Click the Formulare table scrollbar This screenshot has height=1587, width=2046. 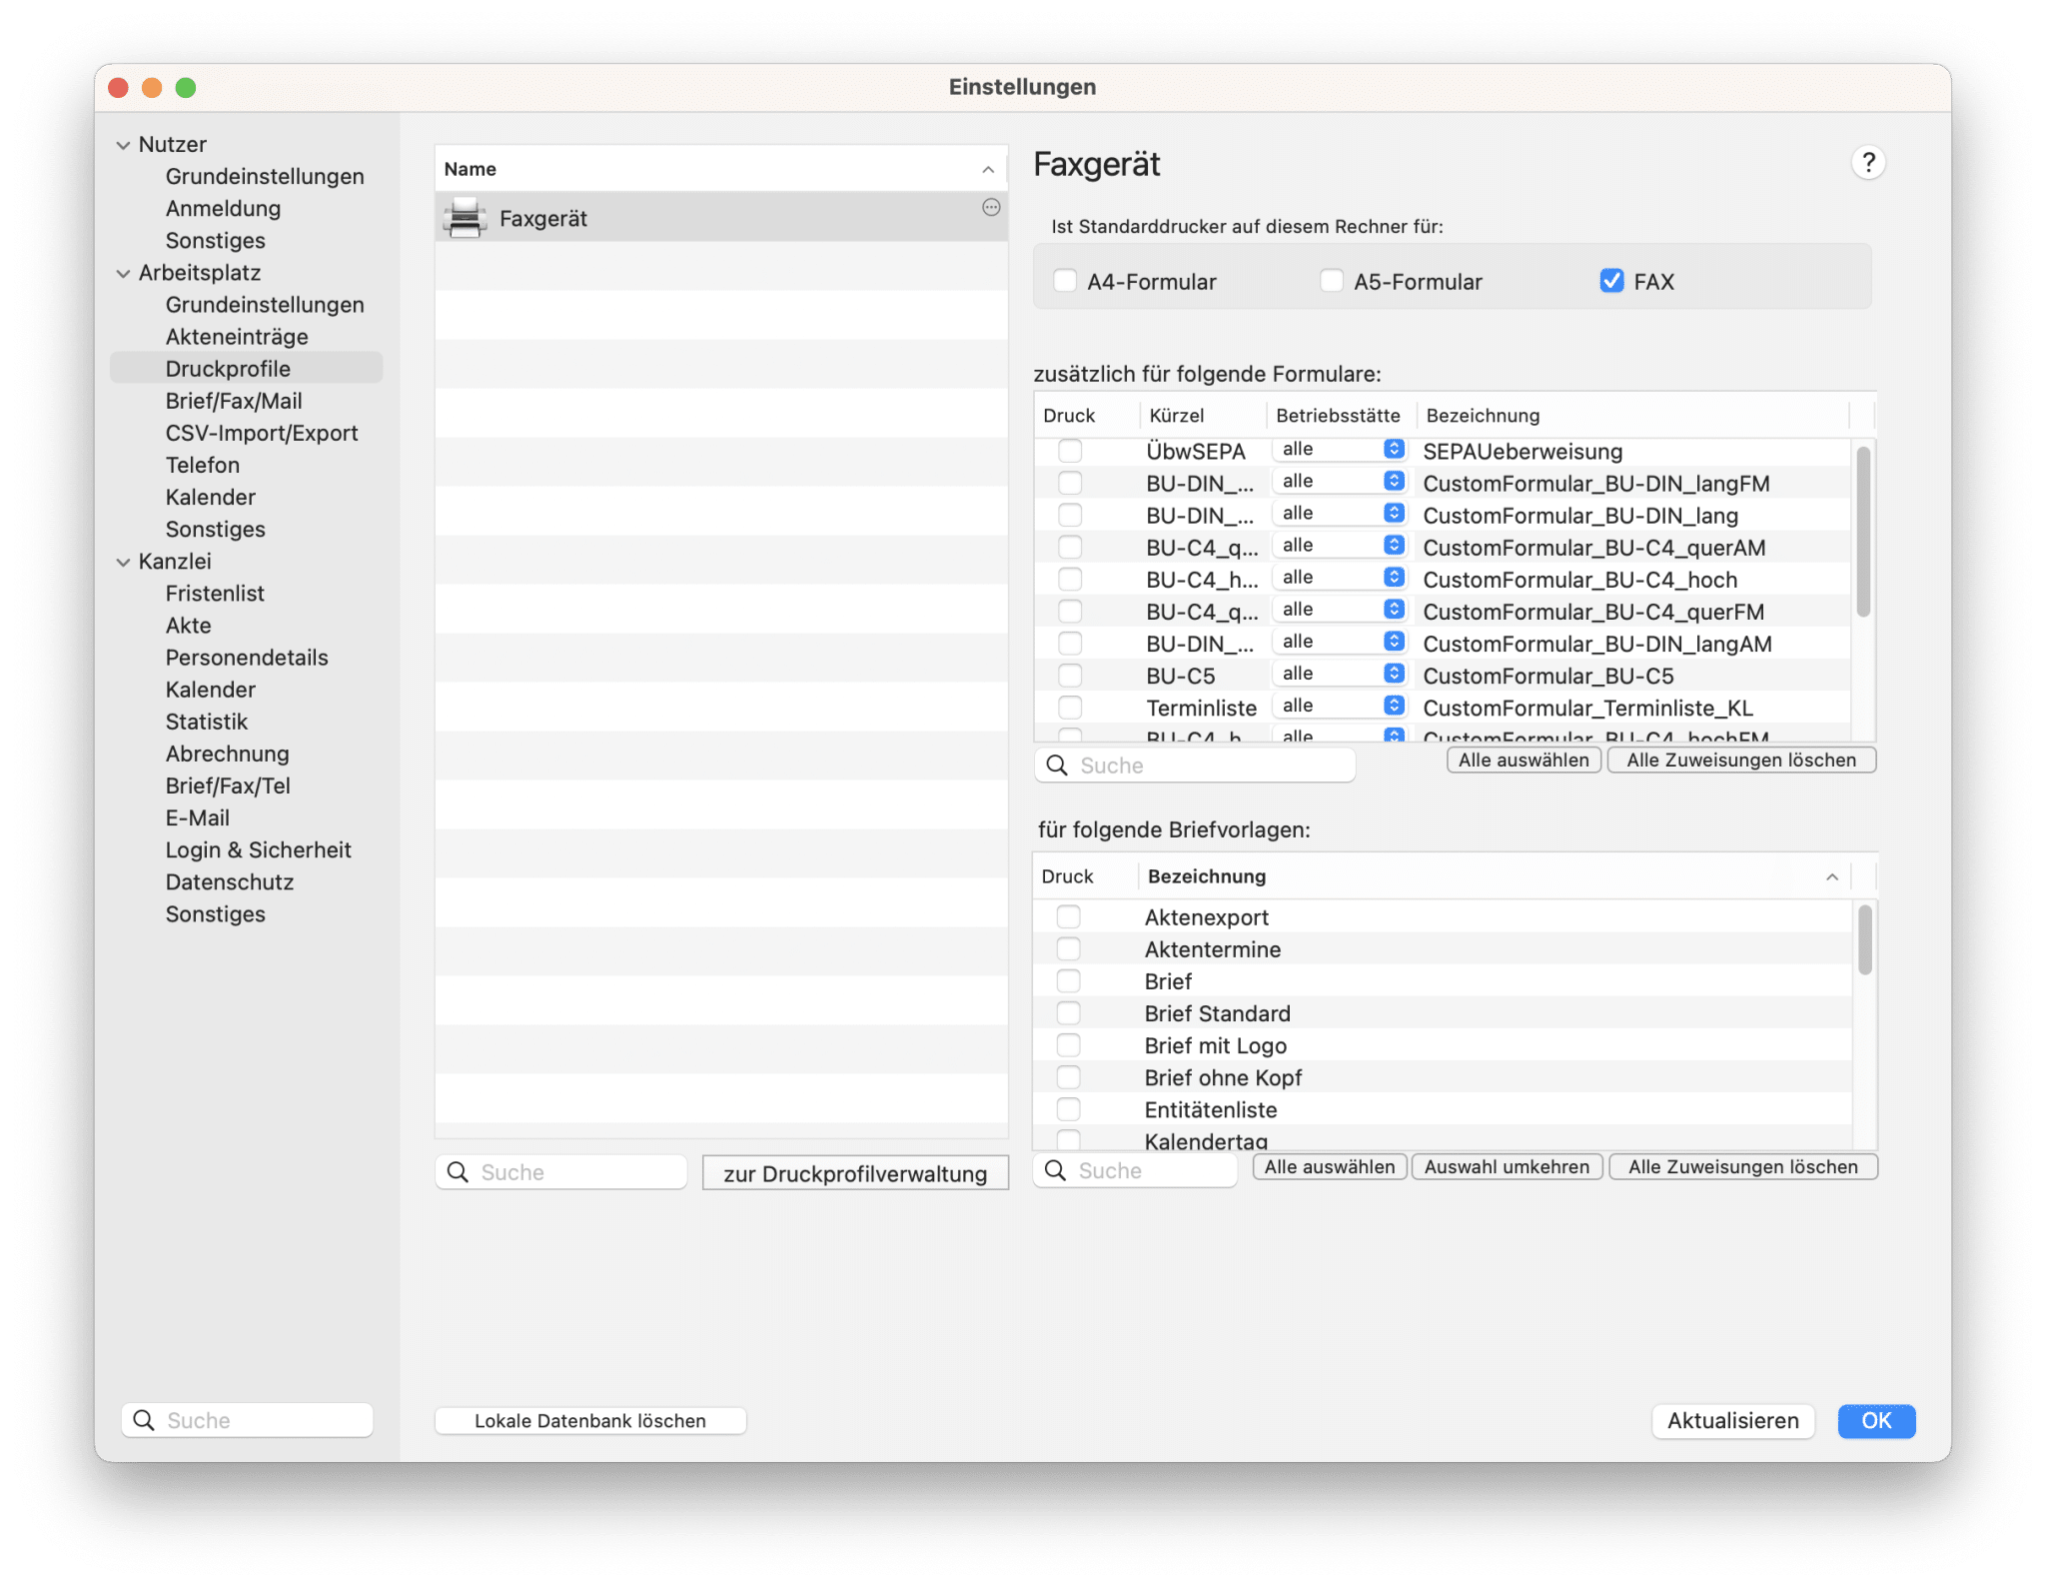coord(1863,532)
